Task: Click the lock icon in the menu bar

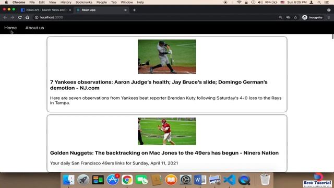Action: coord(246,2)
